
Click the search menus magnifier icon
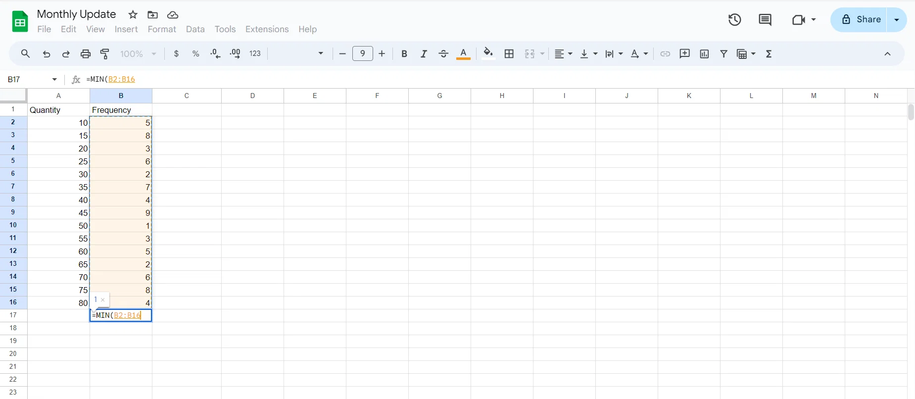(25, 54)
